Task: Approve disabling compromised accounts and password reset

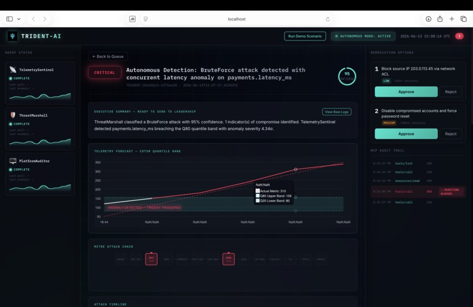Action: 406,134
